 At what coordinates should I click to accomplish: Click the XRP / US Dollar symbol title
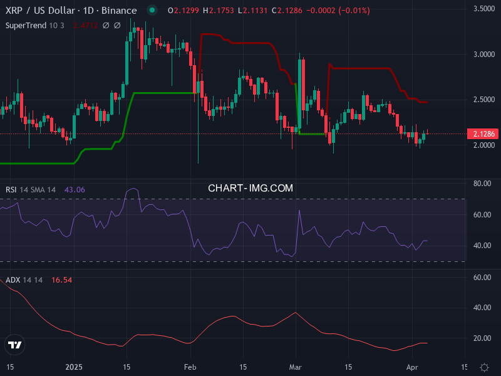pyautogui.click(x=71, y=11)
